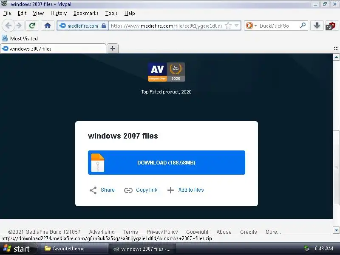Click the windows 2007 files heading
340x255 pixels.
pyautogui.click(x=123, y=136)
